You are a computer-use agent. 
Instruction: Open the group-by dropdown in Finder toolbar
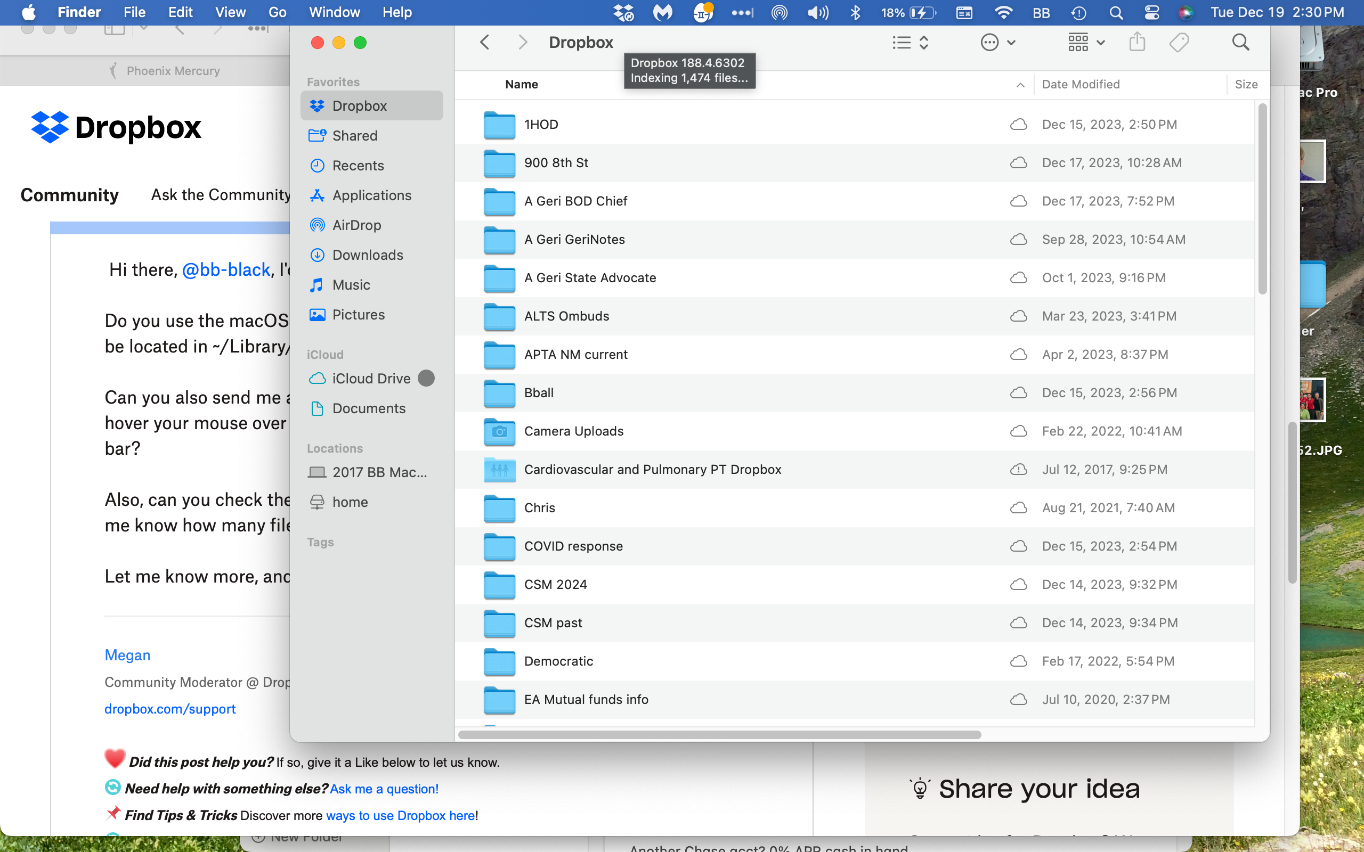1086,42
